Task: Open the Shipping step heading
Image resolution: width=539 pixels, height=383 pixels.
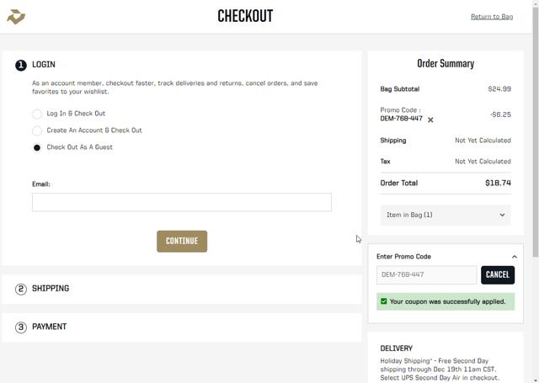Action: click(51, 289)
